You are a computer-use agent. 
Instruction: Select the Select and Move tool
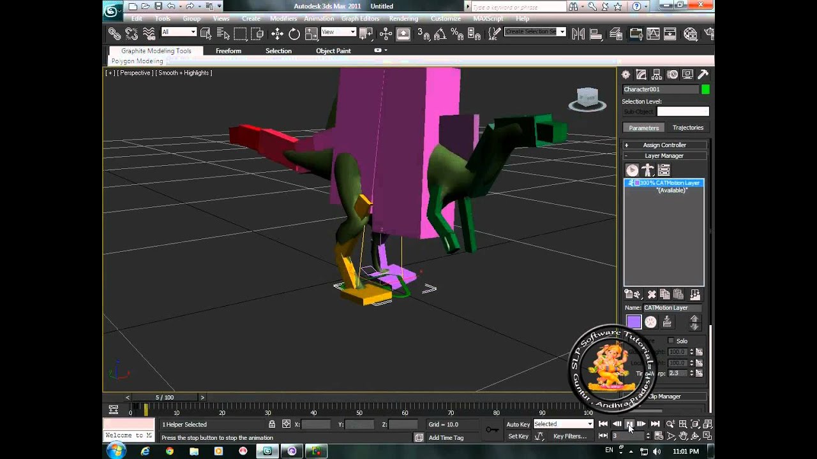[277, 34]
